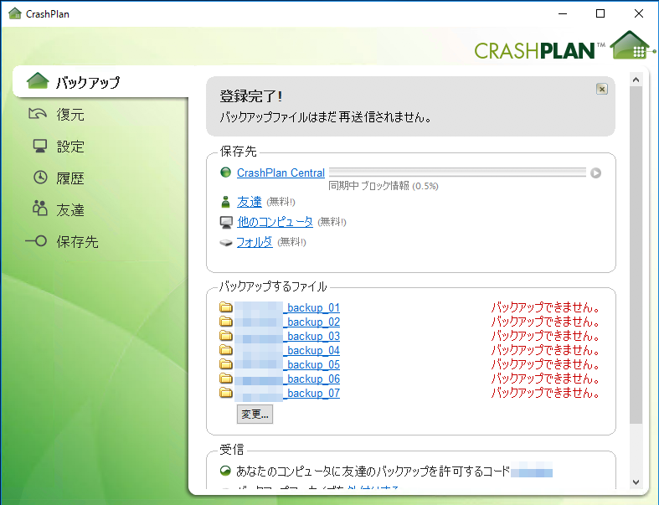Click the folder icon for backup_05
Viewport: 659px width, 505px height.
(x=226, y=363)
